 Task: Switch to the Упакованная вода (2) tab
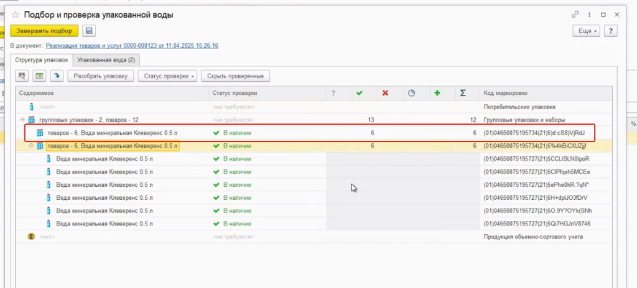click(106, 60)
